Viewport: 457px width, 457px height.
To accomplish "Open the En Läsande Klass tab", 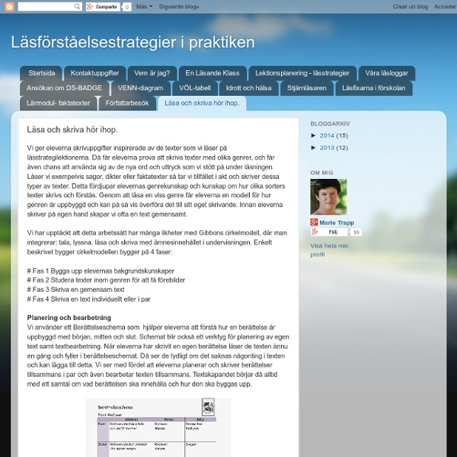I will point(213,73).
